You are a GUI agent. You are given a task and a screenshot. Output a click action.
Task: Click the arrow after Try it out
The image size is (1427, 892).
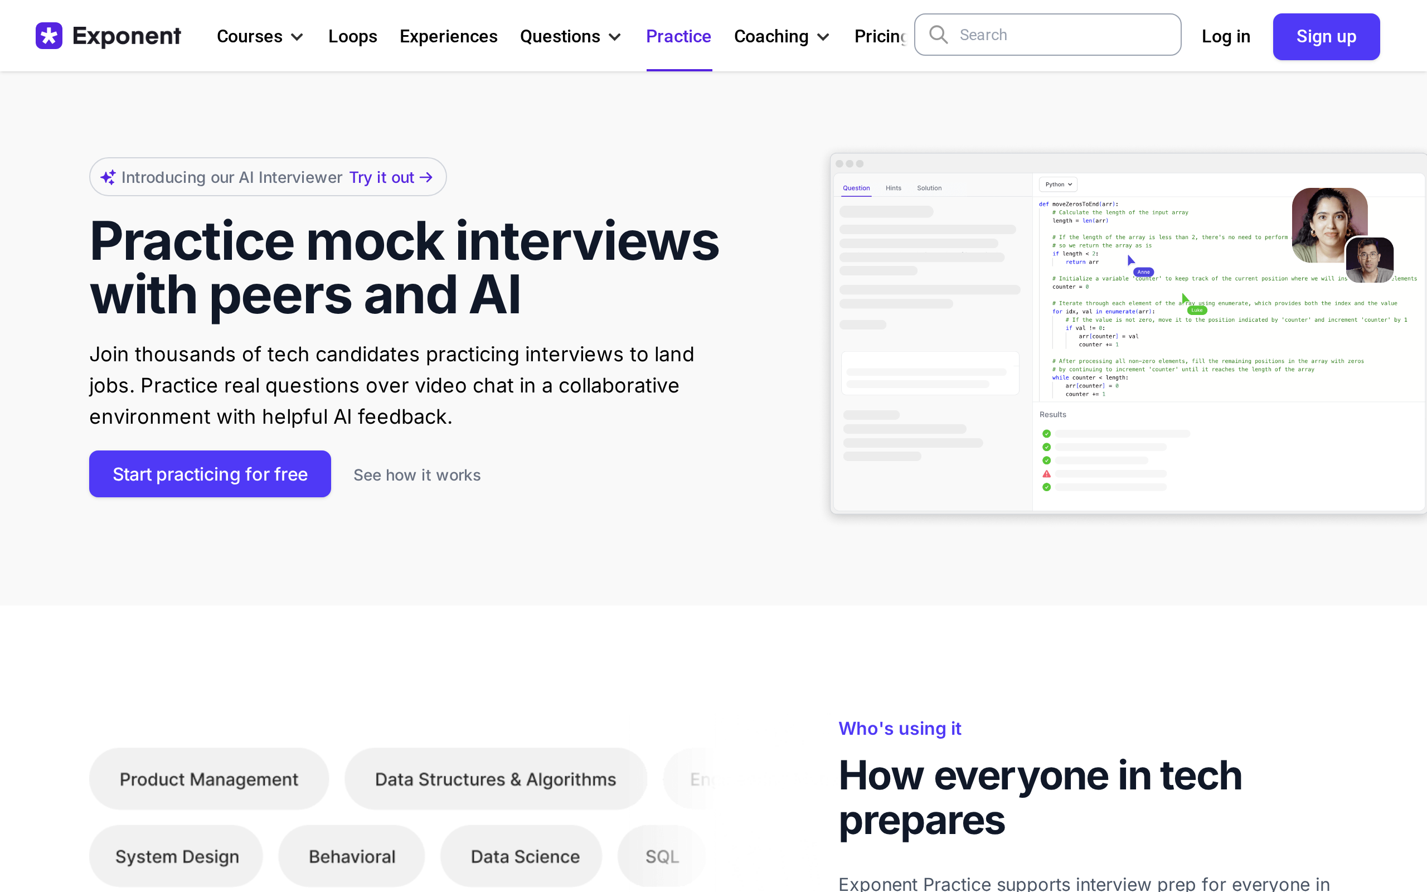point(426,177)
